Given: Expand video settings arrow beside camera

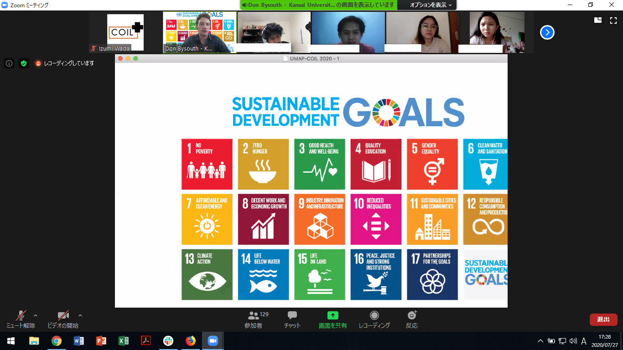Looking at the screenshot, I should point(80,315).
